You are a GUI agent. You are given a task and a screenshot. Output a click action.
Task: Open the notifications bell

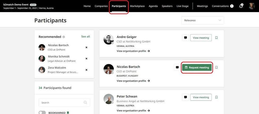click(x=241, y=6)
